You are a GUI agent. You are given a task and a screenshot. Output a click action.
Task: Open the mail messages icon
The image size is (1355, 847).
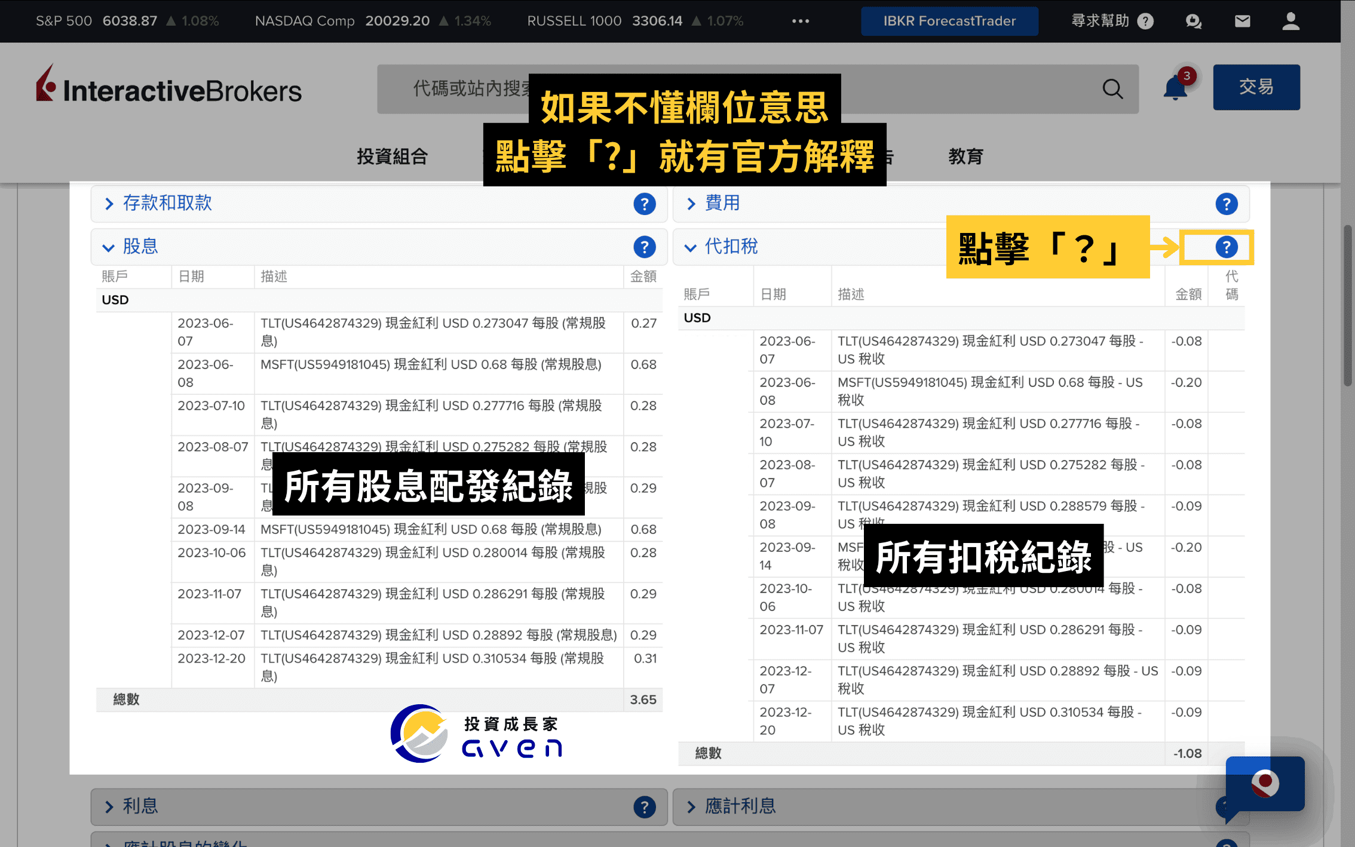coord(1242,22)
